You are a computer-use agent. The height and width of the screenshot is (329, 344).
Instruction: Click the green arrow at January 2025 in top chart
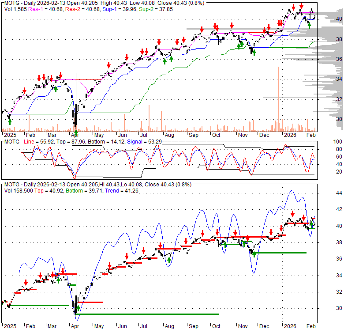pyautogui.click(x=10, y=121)
